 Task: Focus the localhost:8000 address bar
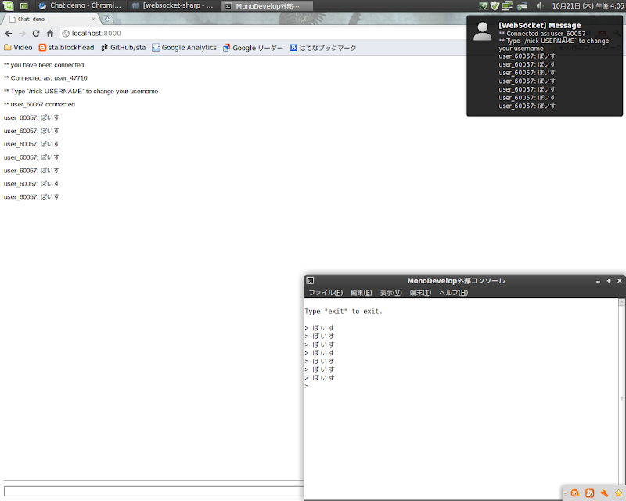[x=264, y=33]
